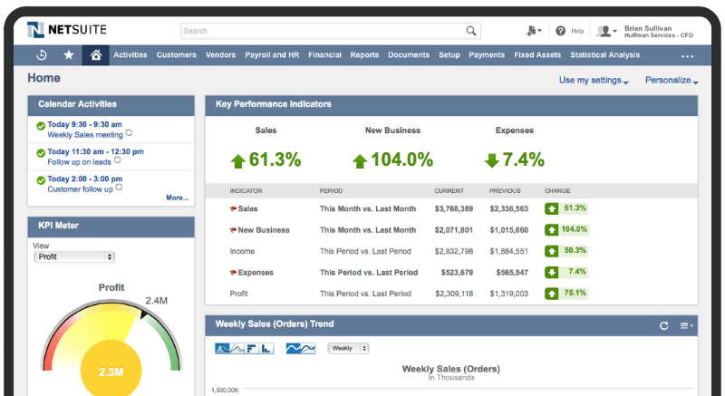Screen dimensions: 725x396
Task: Click the 7.4% Expenses headline KPI
Action: point(514,159)
